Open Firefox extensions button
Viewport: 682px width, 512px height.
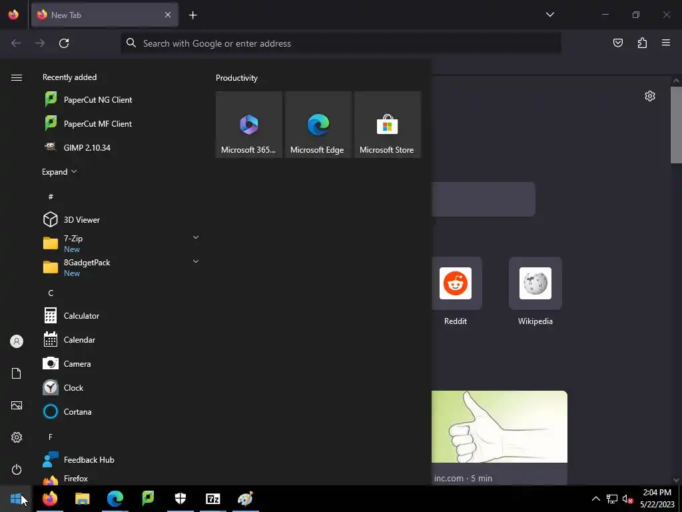[x=642, y=43]
